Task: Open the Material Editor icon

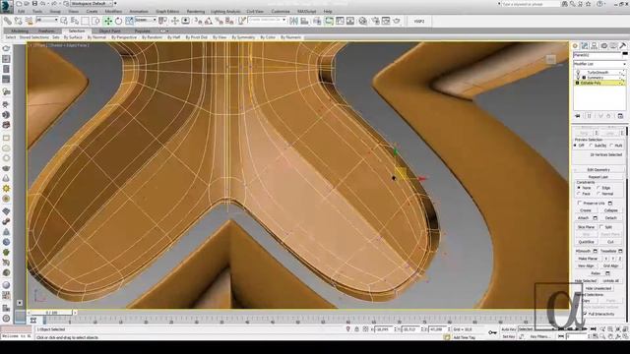Action: tap(363, 21)
